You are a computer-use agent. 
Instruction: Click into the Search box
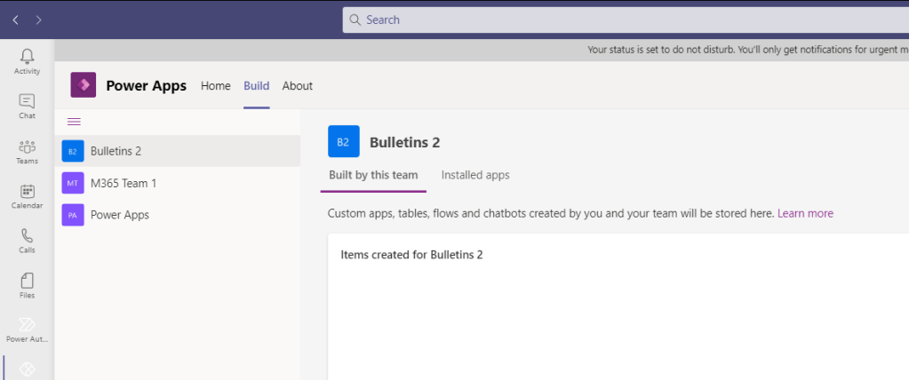[x=622, y=20]
